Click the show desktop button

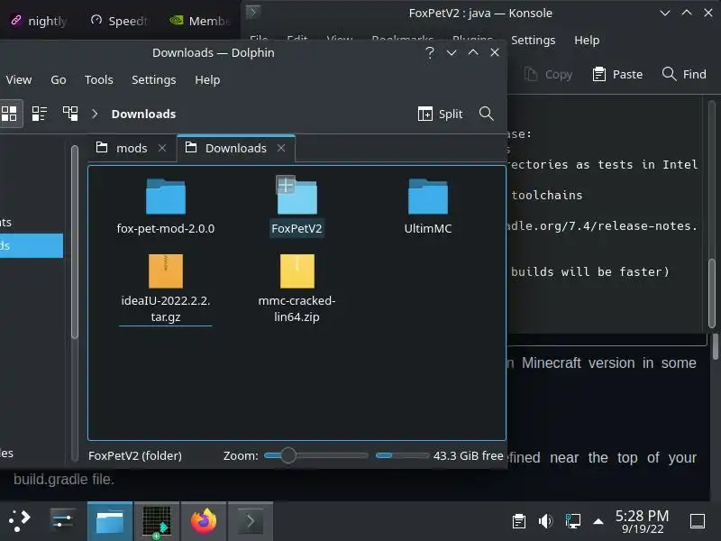(698, 521)
